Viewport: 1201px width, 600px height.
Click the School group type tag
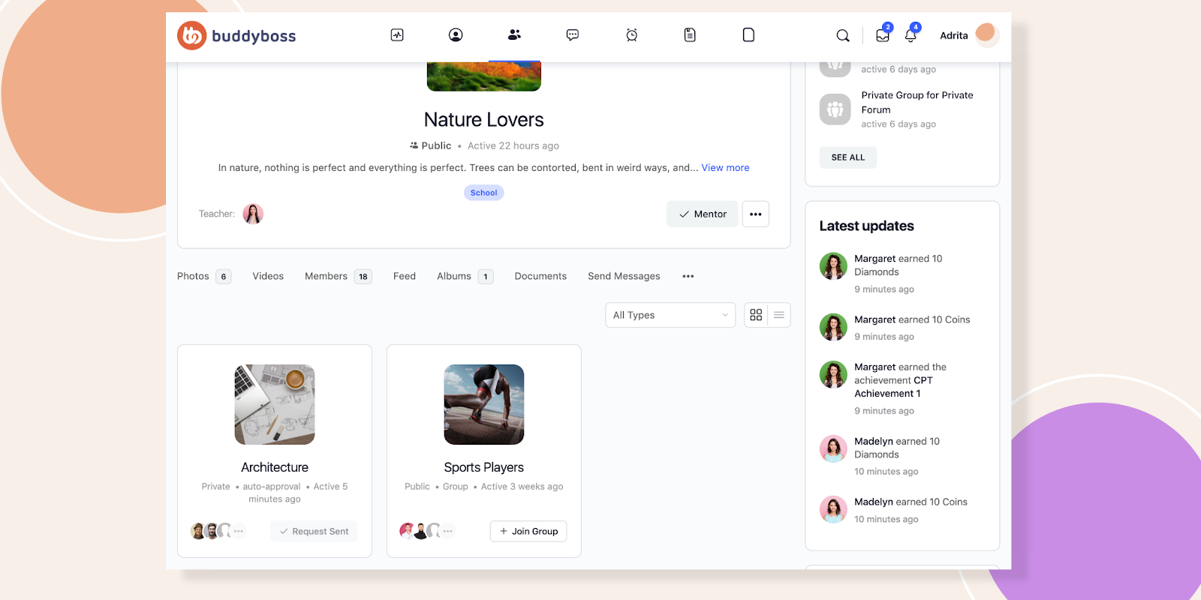(484, 193)
